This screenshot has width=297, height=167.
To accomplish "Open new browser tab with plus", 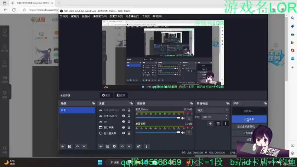I will (59, 3).
